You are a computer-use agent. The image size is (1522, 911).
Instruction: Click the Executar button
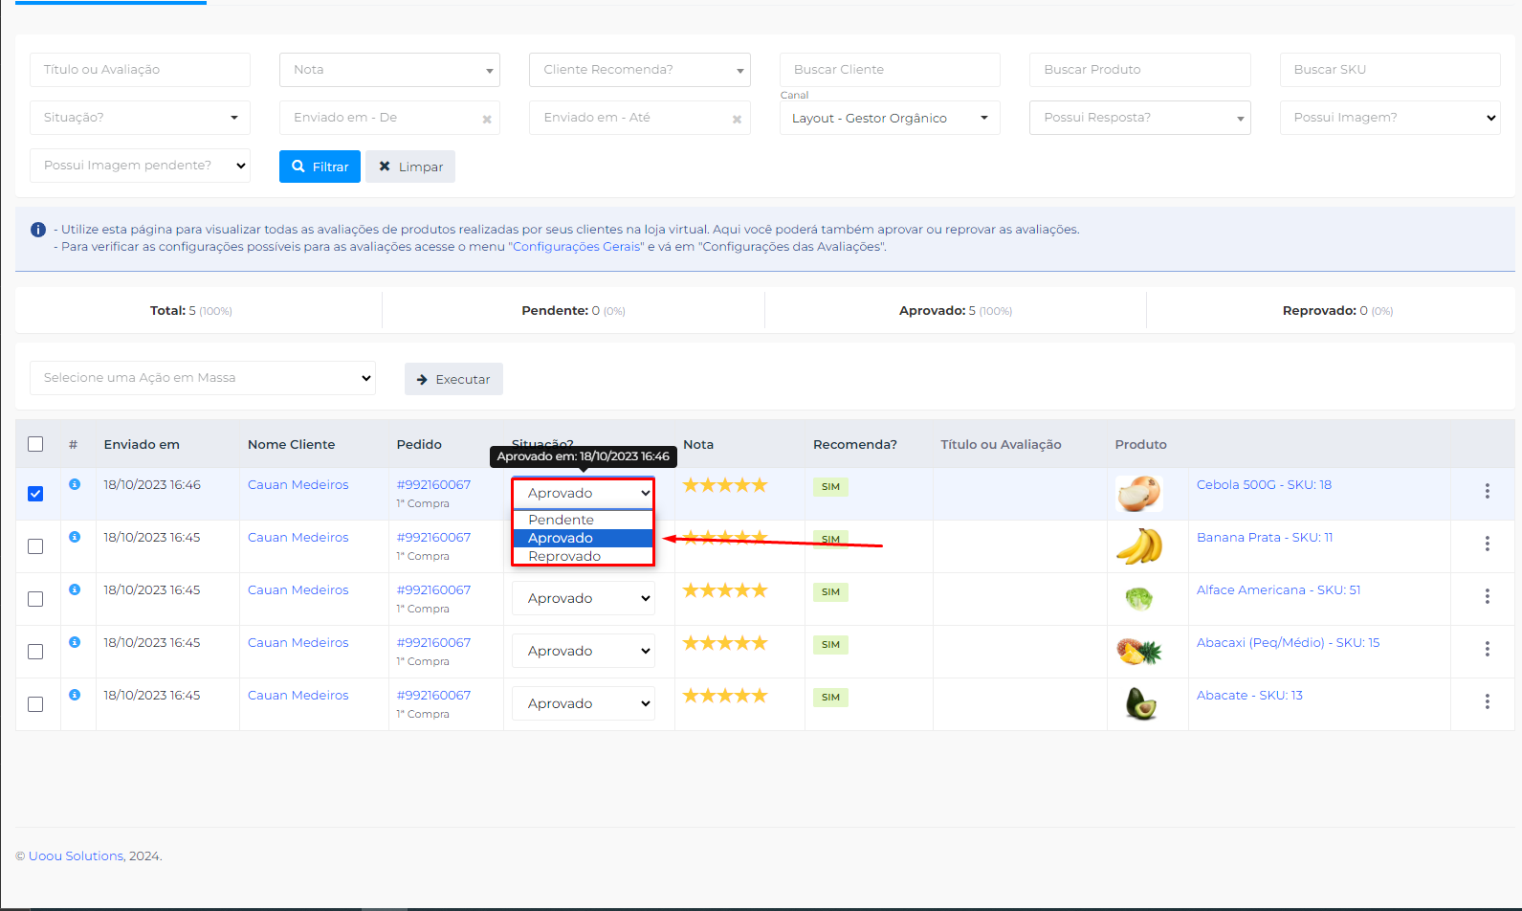click(453, 379)
